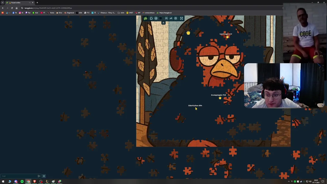
Task: Open the Home bookmark
Action: click(51, 13)
